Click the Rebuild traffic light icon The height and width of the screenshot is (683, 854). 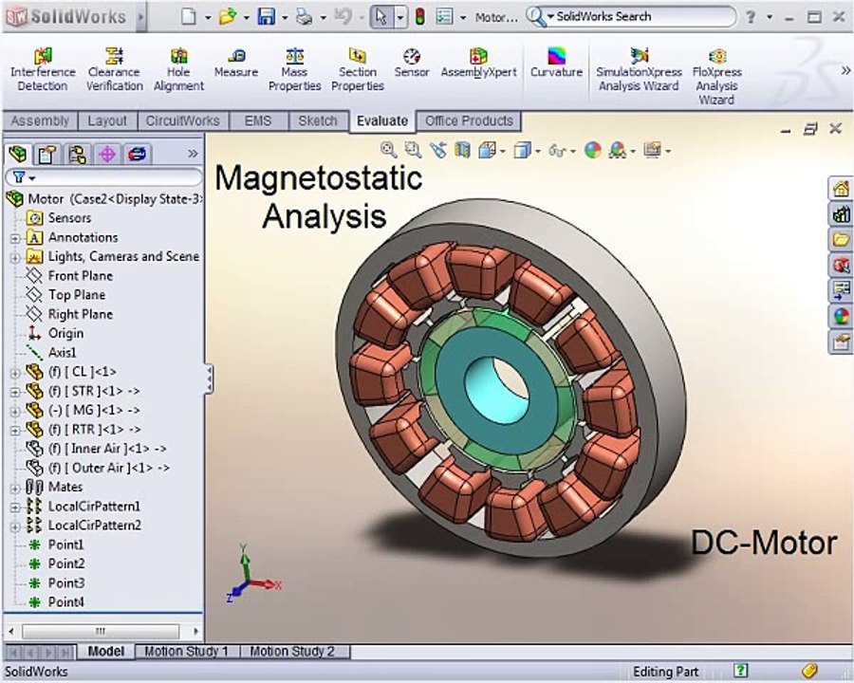[420, 17]
